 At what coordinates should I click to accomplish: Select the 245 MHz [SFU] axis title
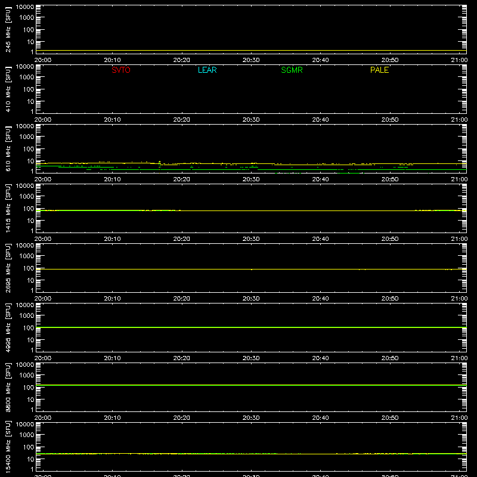(x=8, y=29)
